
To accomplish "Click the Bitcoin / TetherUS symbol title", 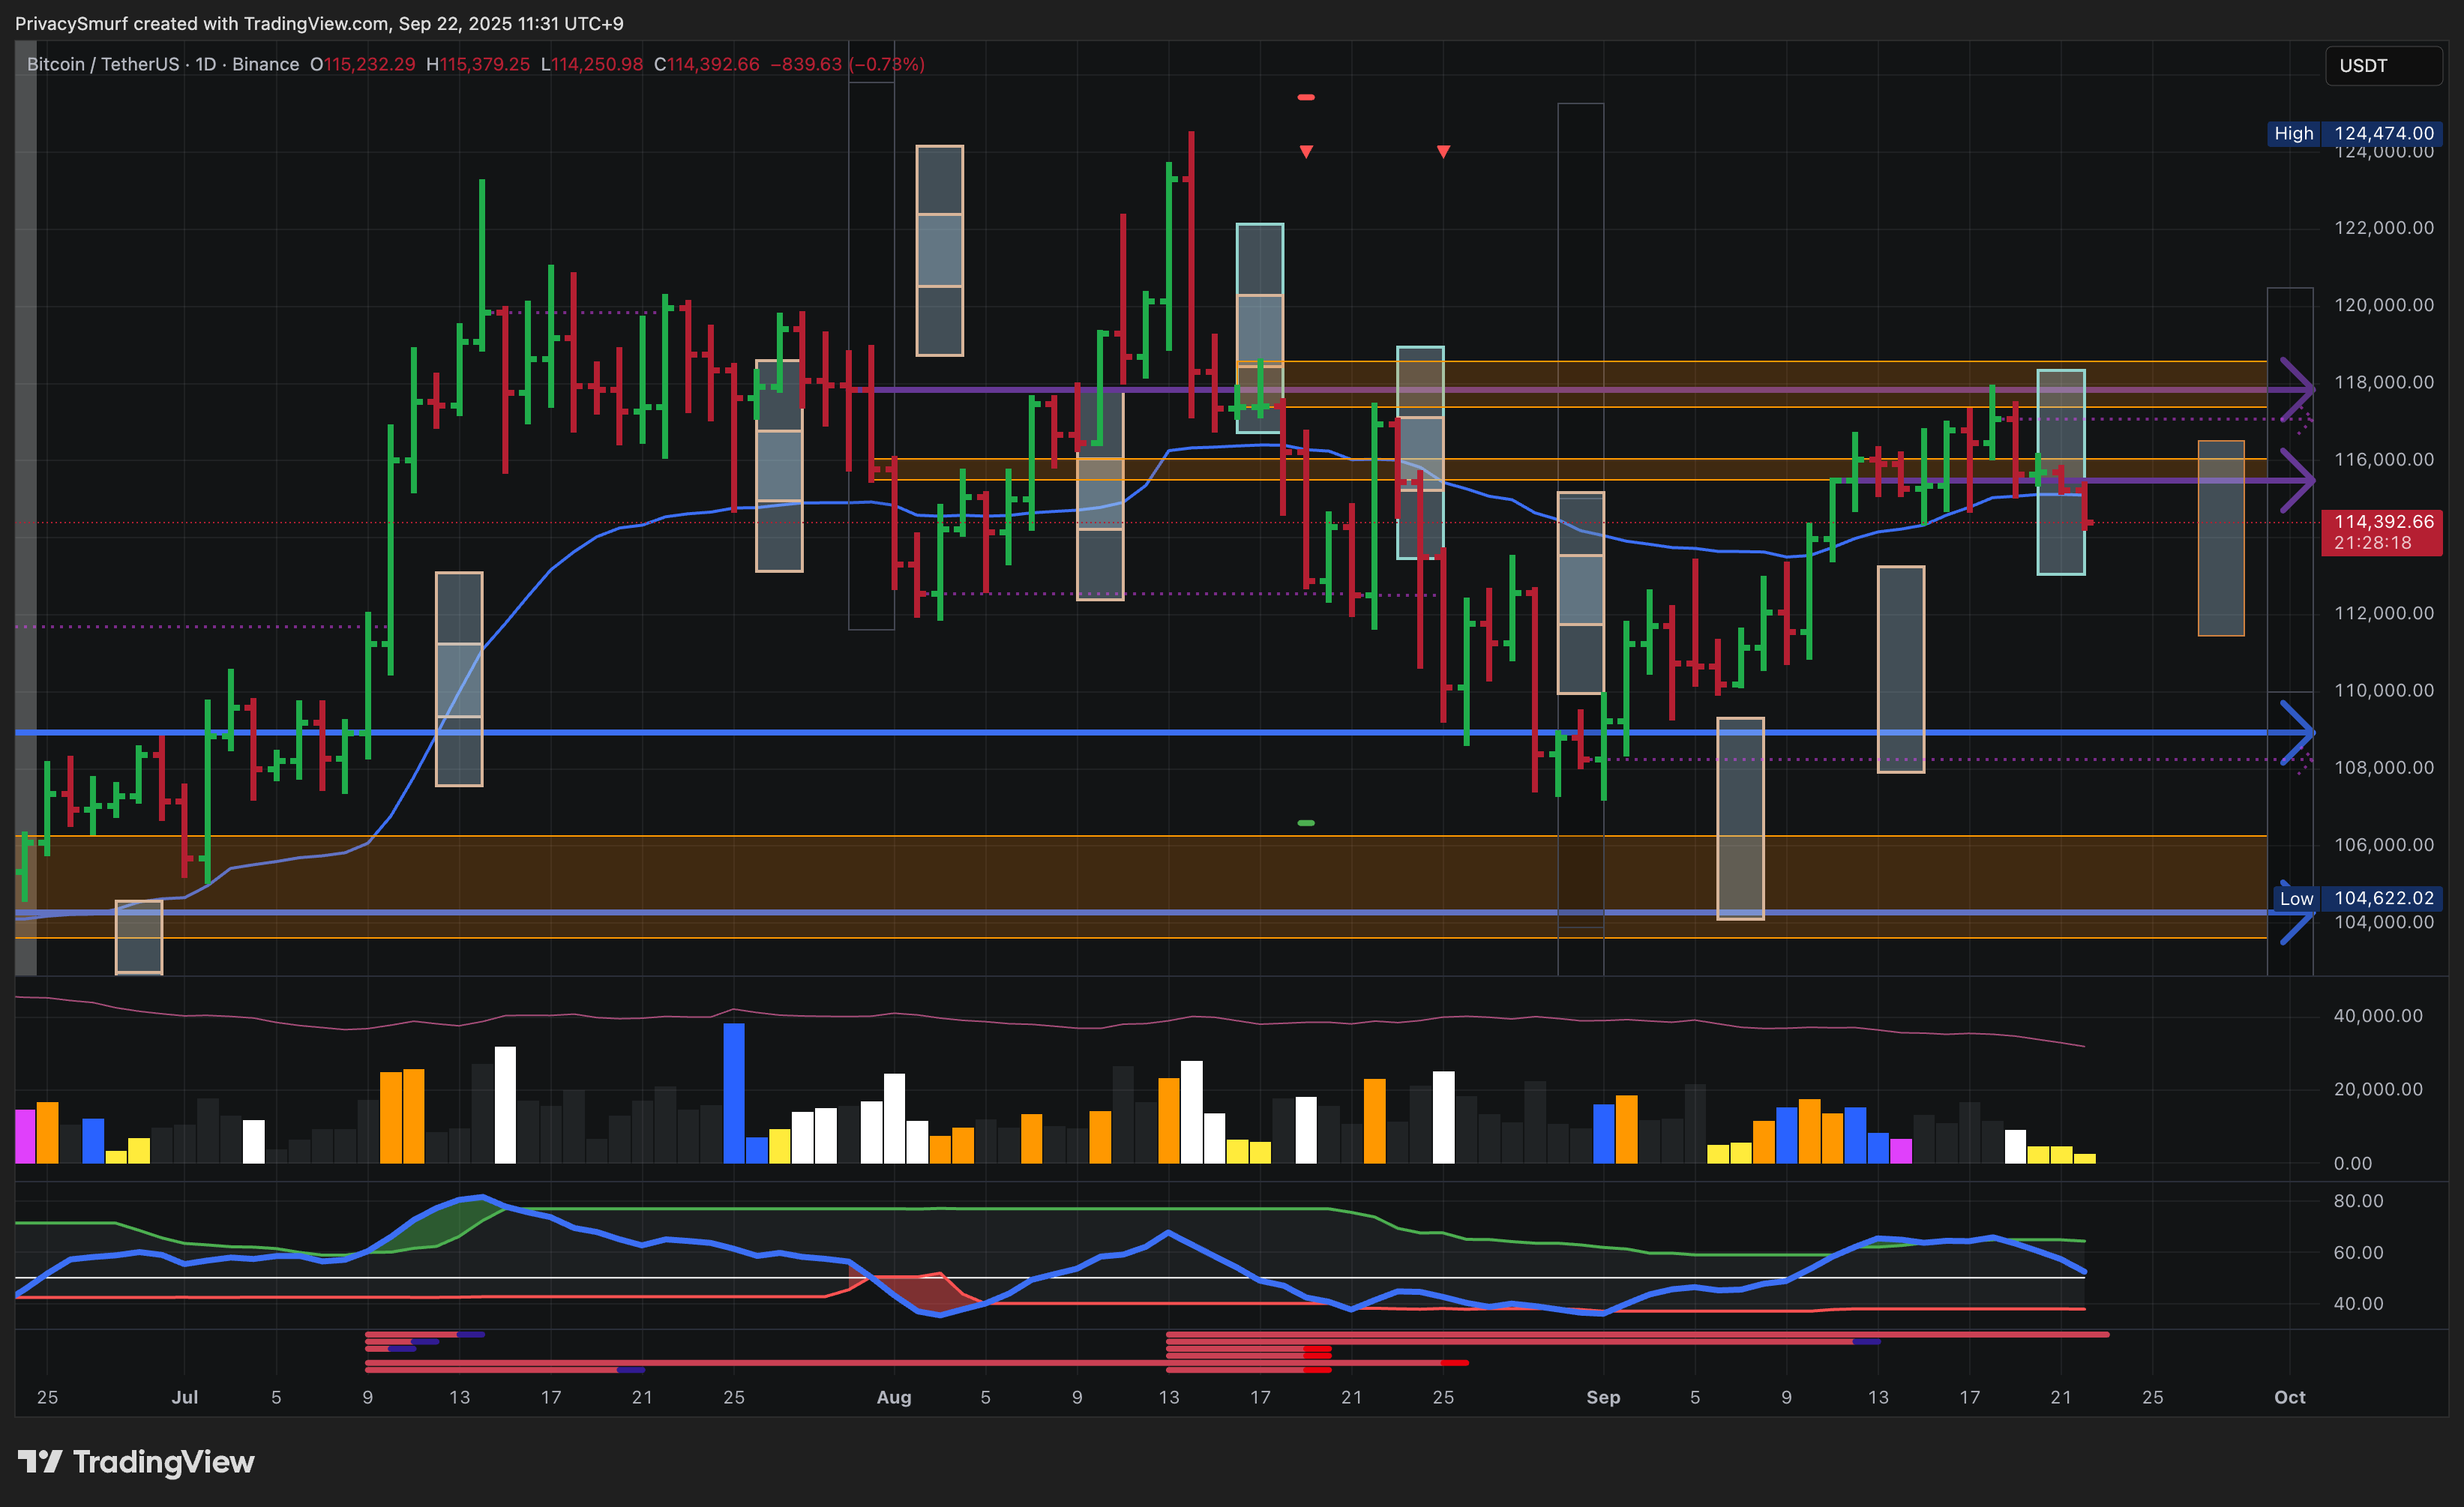I will [x=104, y=64].
